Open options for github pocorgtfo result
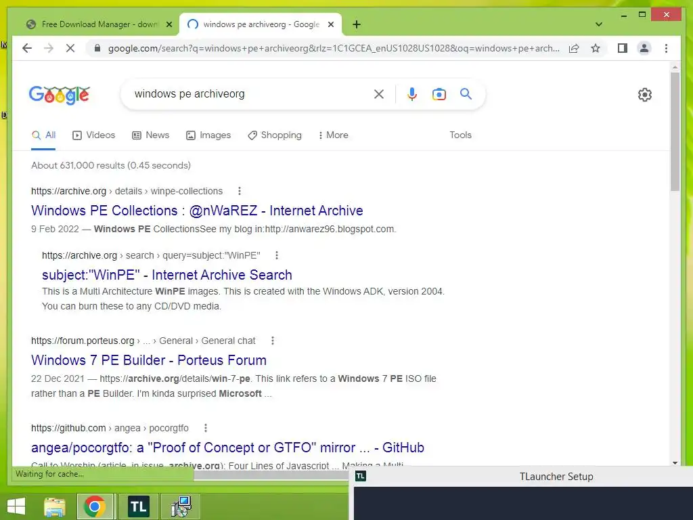Screen dimensions: 693x520 [206, 428]
